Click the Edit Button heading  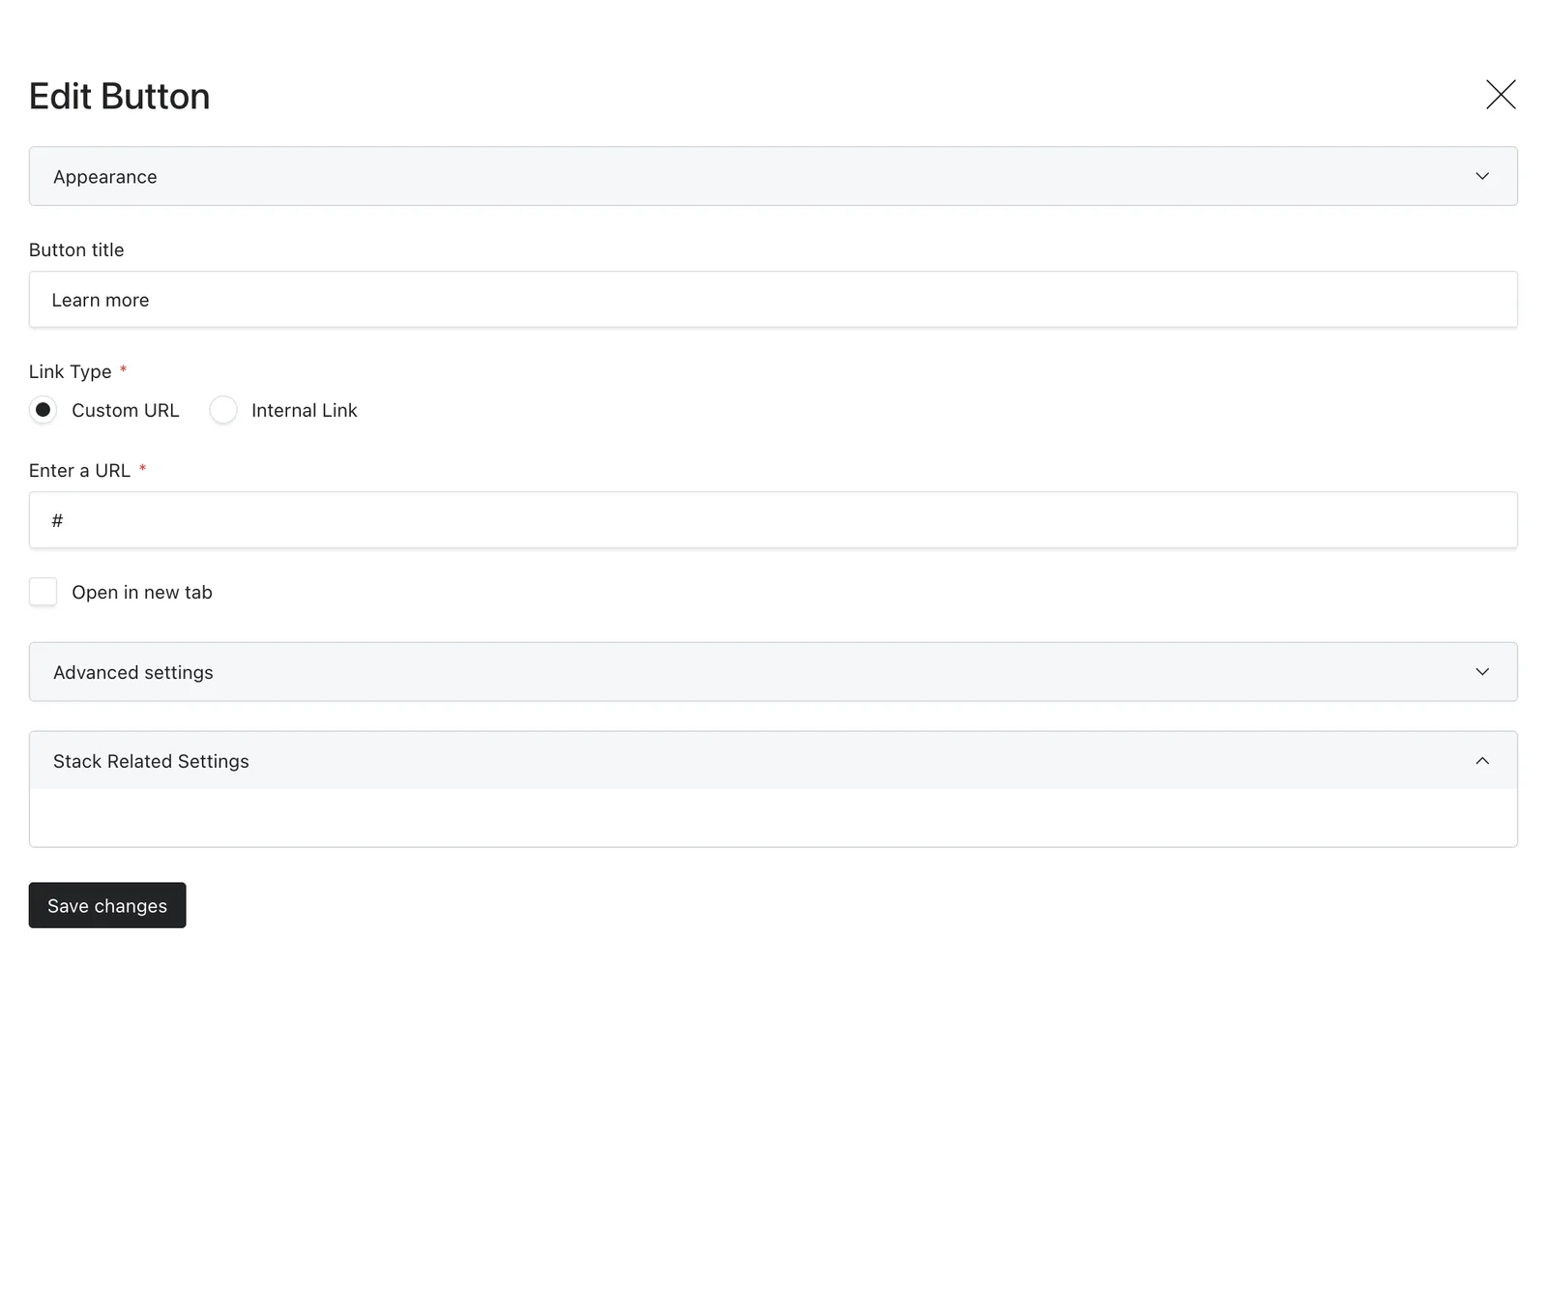coord(119,97)
